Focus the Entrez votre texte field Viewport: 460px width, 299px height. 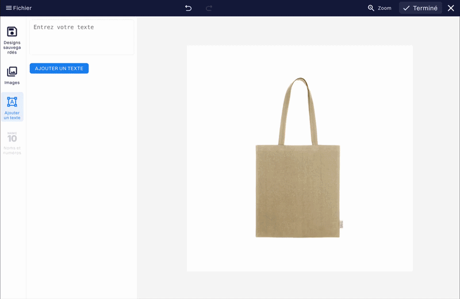point(82,37)
